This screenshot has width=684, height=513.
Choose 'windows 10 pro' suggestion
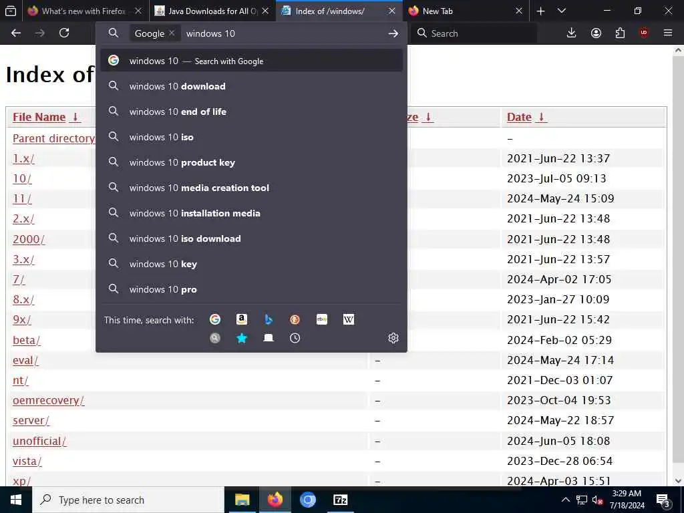pos(251,289)
